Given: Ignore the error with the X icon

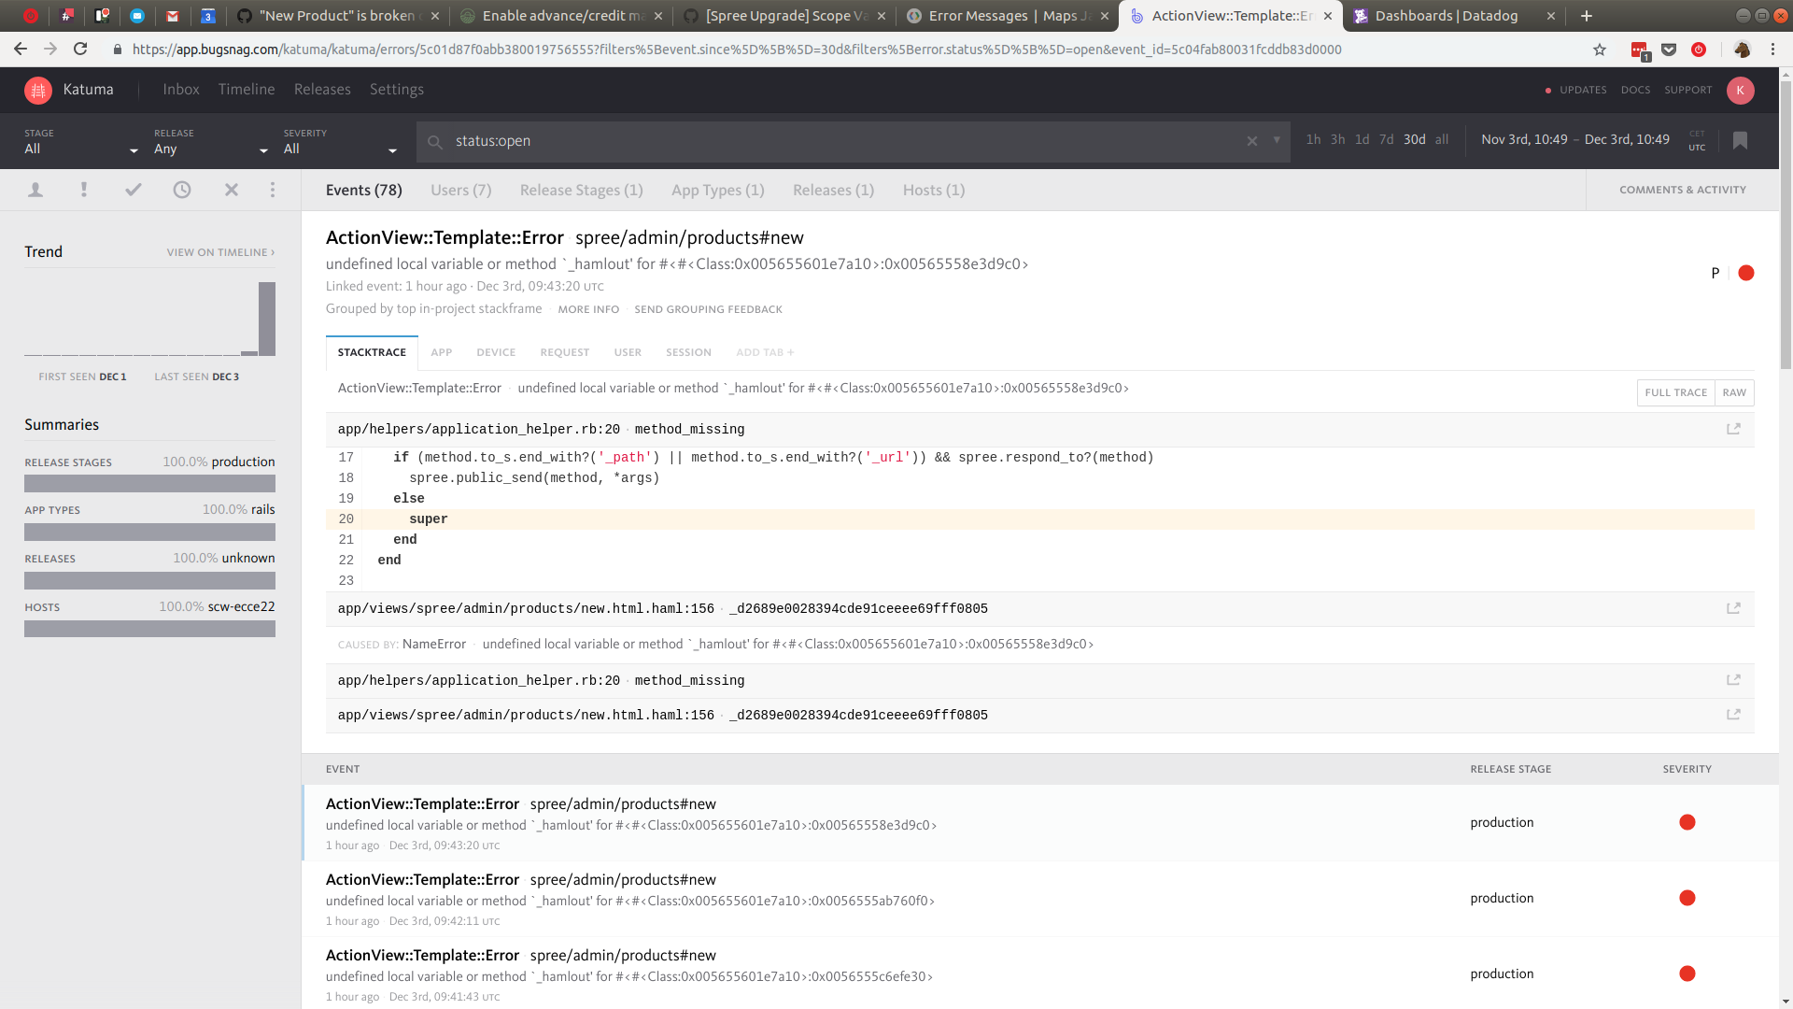Looking at the screenshot, I should click(232, 189).
